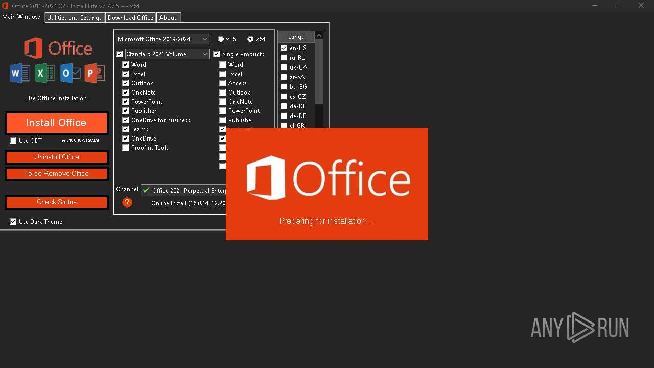Uncheck Single Products checkbox
The height and width of the screenshot is (368, 654).
217,54
